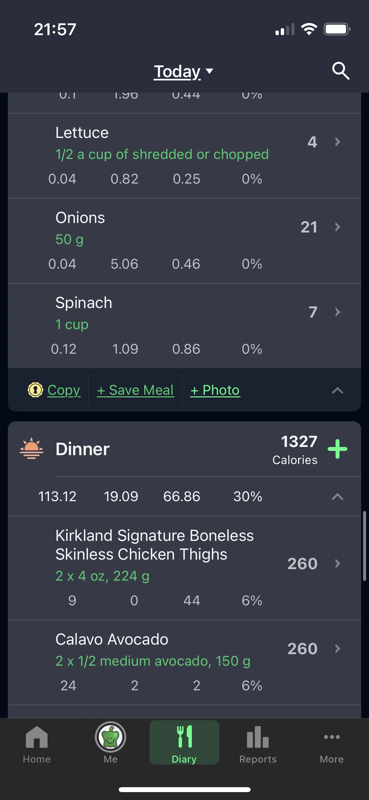Open the Today date dropdown
This screenshot has width=369, height=800.
[184, 72]
